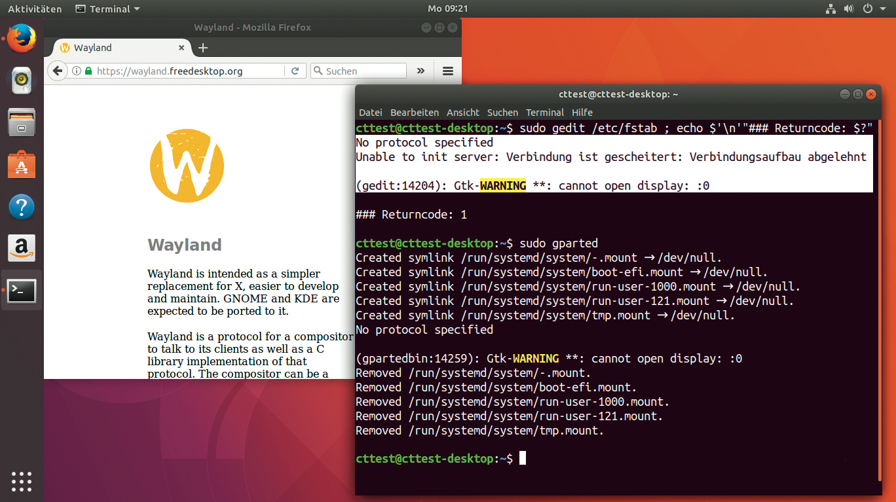Show all applications grid

[x=22, y=482]
